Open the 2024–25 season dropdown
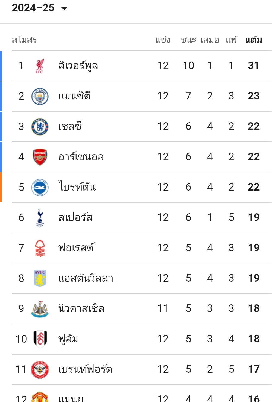This screenshot has height=402, width=272. 40,8
